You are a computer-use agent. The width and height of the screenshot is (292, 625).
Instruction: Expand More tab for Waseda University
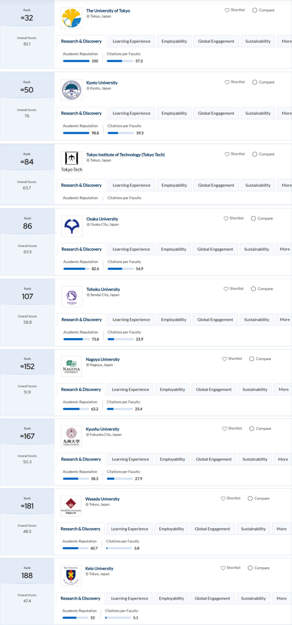(282, 529)
